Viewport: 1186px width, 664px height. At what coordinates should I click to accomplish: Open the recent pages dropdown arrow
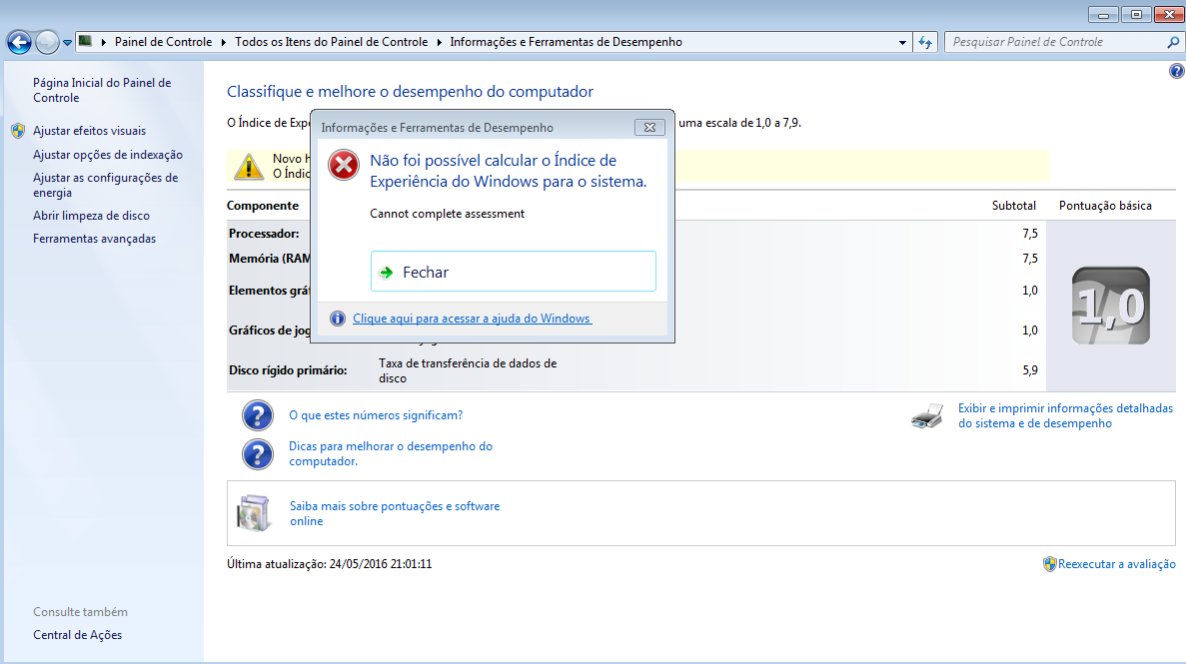click(67, 42)
